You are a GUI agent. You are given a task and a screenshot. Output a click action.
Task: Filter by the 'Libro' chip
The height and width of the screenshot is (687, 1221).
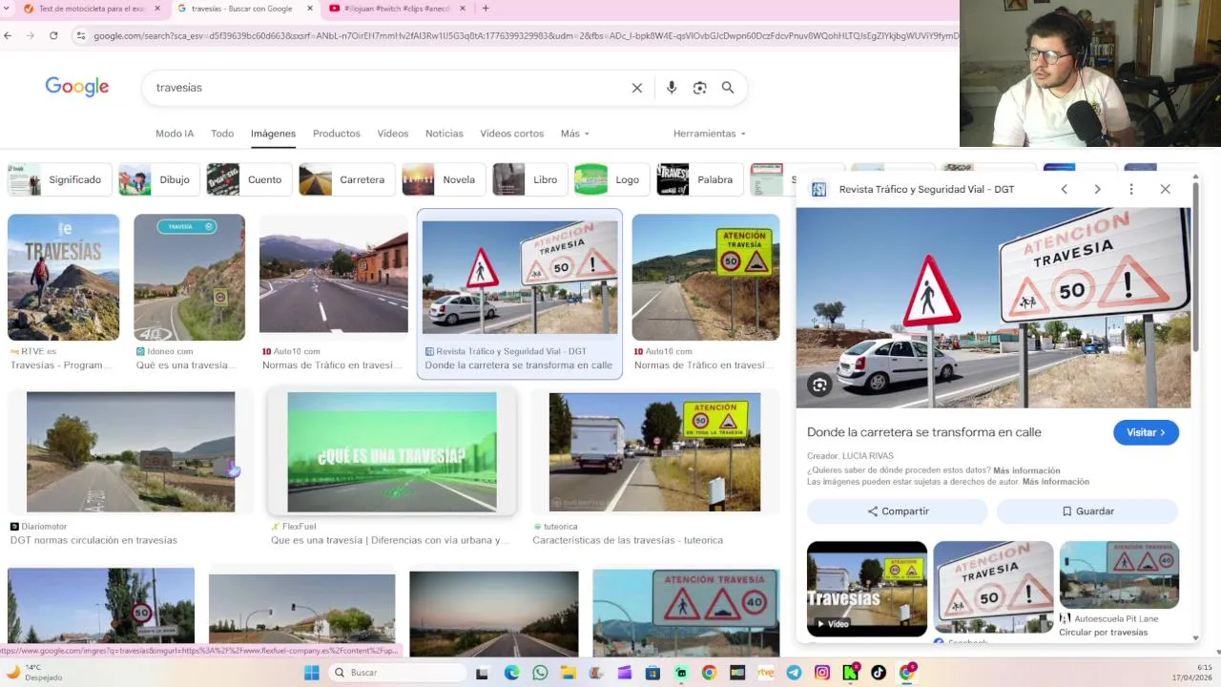(x=528, y=179)
